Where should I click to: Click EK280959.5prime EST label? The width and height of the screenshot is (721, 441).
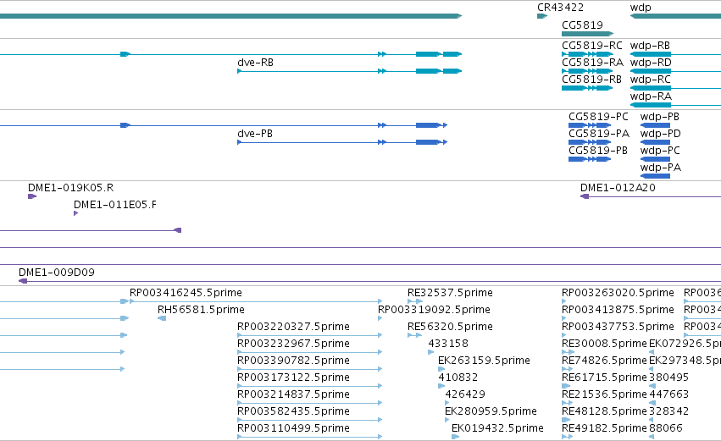tap(491, 411)
